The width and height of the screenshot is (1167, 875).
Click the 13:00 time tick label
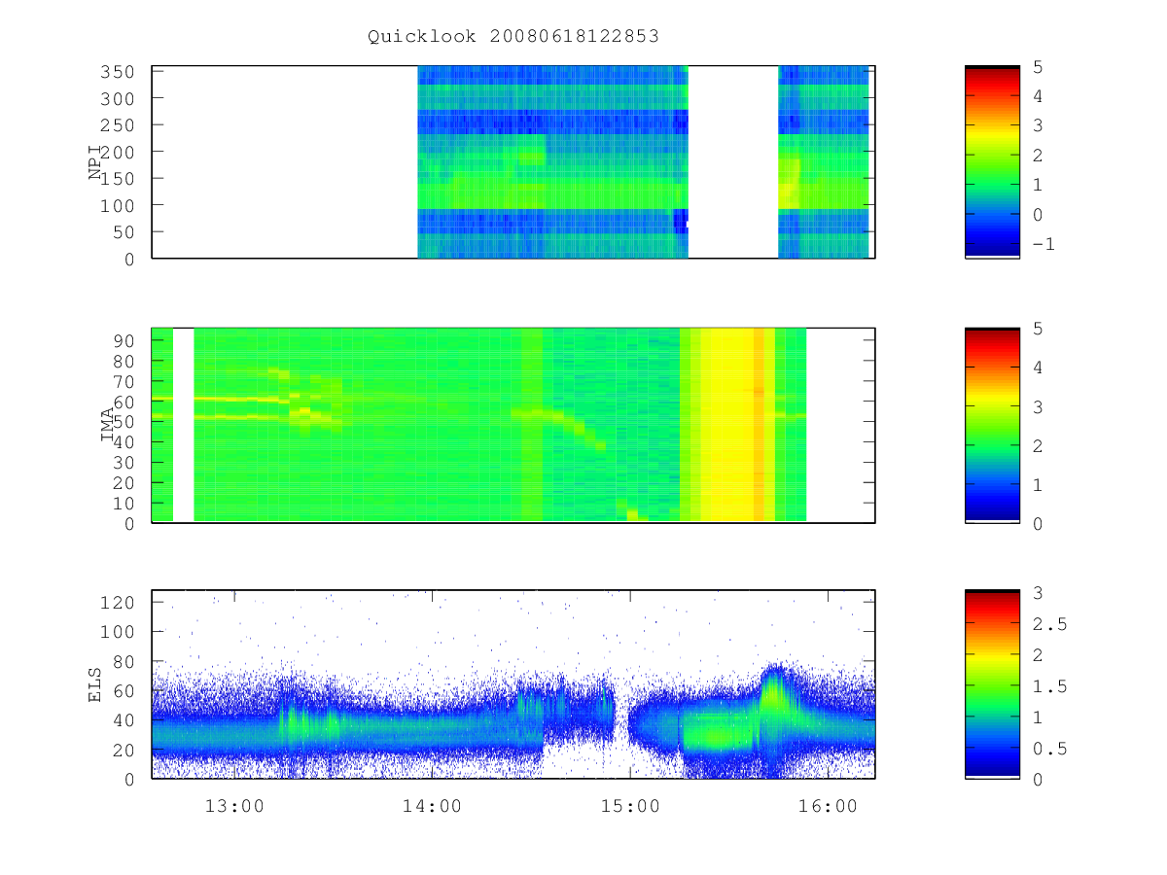click(234, 806)
